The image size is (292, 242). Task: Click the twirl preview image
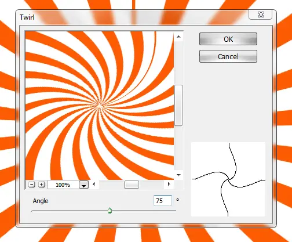(x=100, y=106)
